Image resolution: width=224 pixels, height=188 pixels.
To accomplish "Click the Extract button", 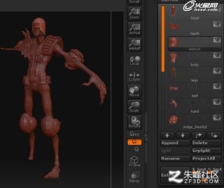I will pos(175,175).
